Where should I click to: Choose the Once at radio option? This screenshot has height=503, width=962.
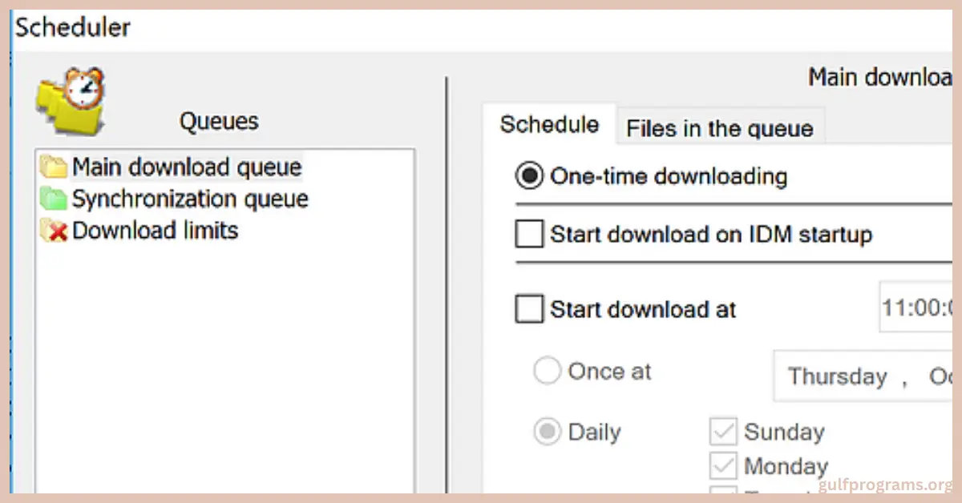pyautogui.click(x=548, y=372)
